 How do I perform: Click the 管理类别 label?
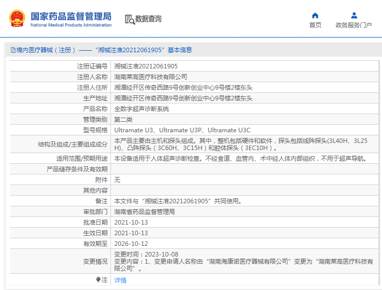tap(95, 120)
